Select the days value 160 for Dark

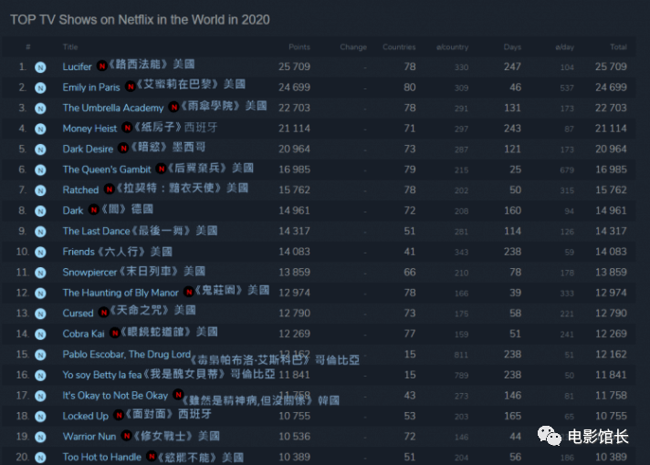(x=512, y=211)
